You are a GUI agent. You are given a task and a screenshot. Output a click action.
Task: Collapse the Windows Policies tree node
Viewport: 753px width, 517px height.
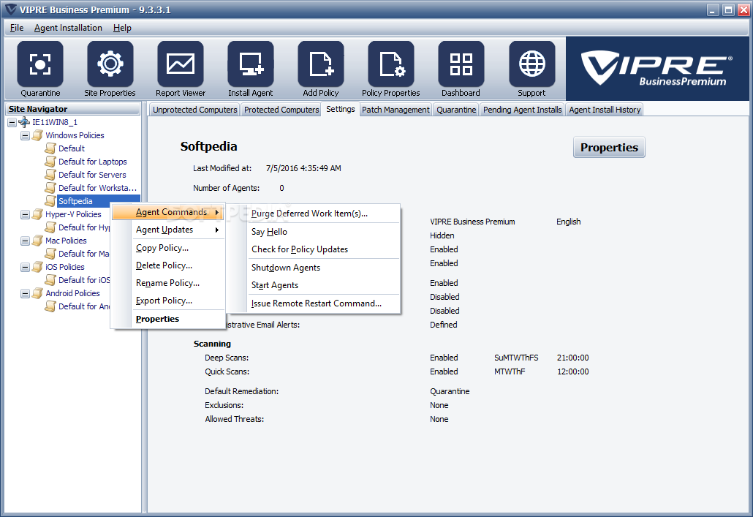(25, 135)
